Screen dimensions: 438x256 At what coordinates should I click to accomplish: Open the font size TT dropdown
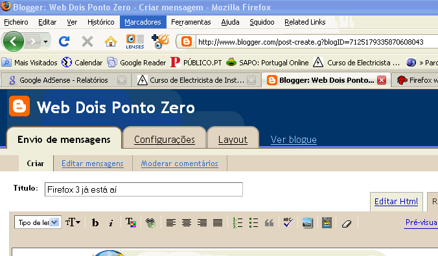73,222
